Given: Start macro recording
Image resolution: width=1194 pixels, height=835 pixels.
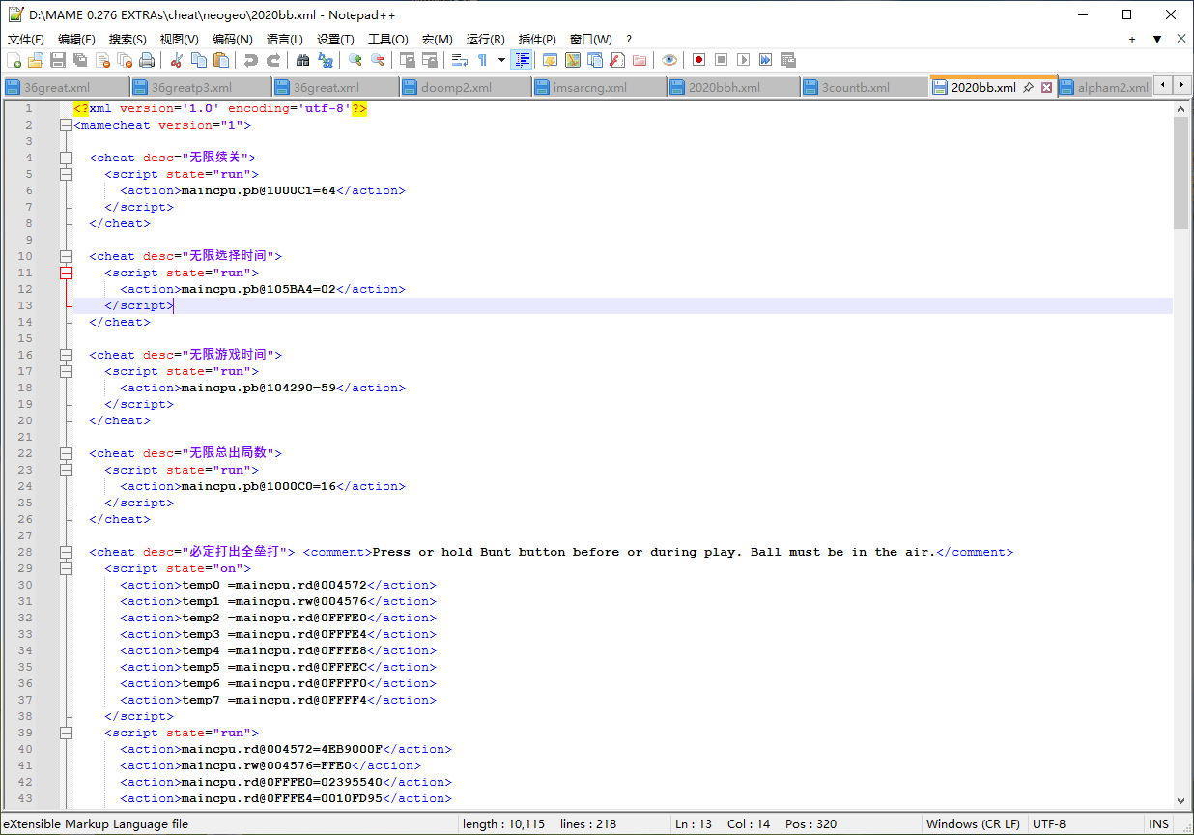Looking at the screenshot, I should (x=698, y=60).
